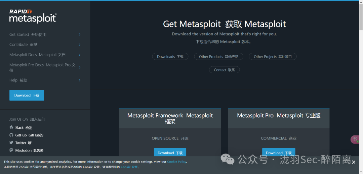Open Metasploit Docs in sidebar
Image resolution: width=363 pixels, height=174 pixels.
tap(37, 55)
